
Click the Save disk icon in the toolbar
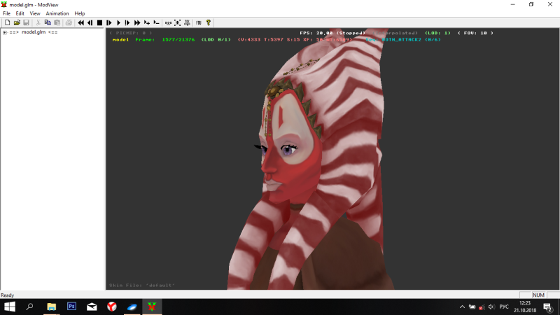tap(26, 22)
